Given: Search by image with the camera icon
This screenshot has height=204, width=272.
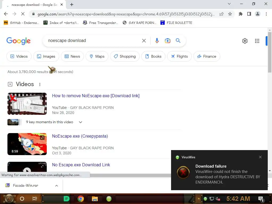Looking at the screenshot, I should click(x=167, y=41).
